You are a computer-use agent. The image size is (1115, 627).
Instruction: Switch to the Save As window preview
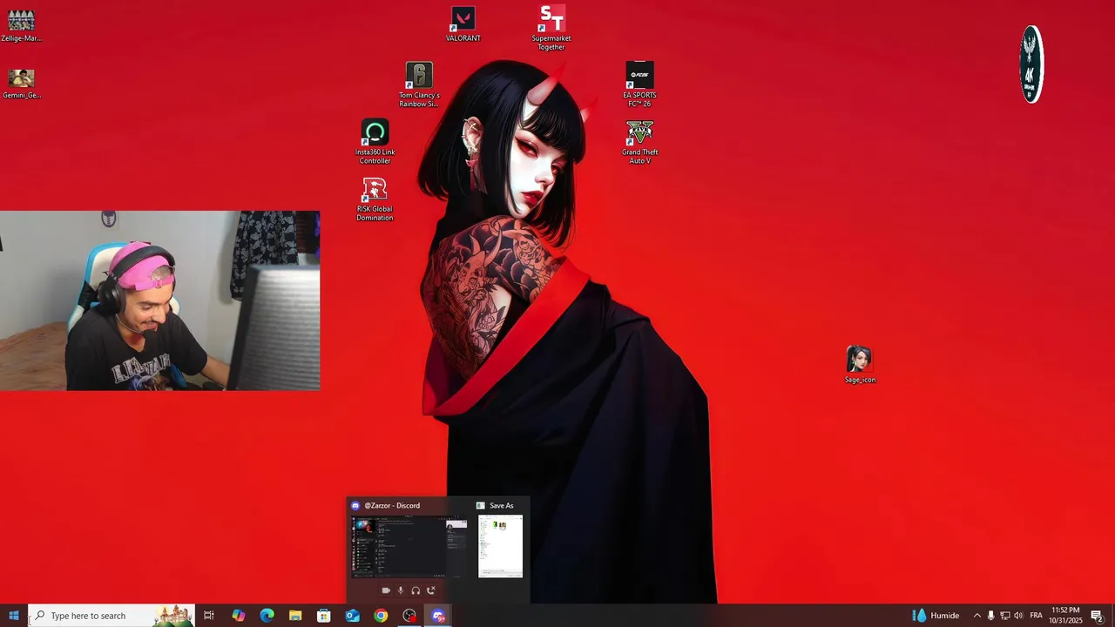tap(500, 546)
